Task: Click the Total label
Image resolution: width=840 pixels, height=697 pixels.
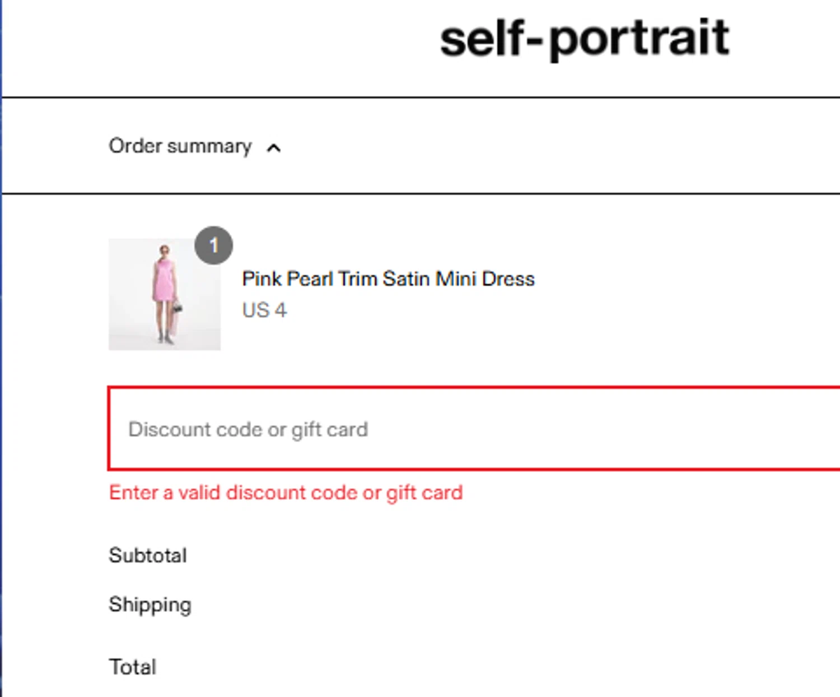Action: (x=133, y=667)
